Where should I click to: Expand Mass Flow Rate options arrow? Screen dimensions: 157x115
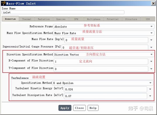[x=151, y=40]
